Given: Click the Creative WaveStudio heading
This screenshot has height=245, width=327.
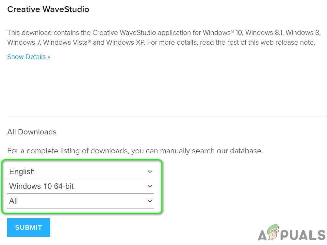Looking at the screenshot, I should [x=48, y=9].
